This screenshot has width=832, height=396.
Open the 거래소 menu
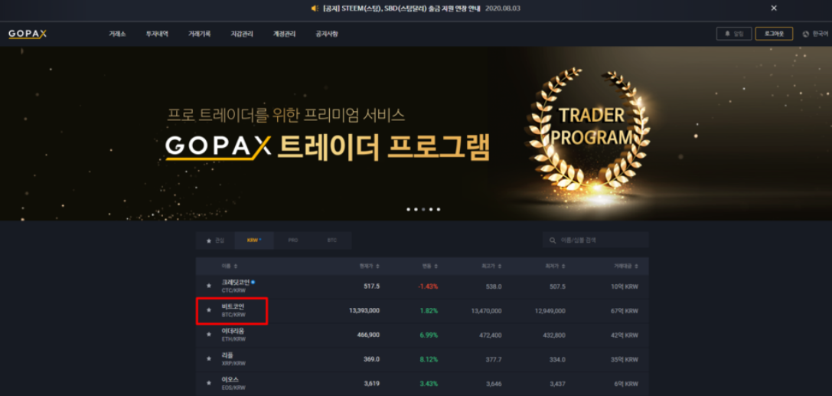tap(117, 34)
